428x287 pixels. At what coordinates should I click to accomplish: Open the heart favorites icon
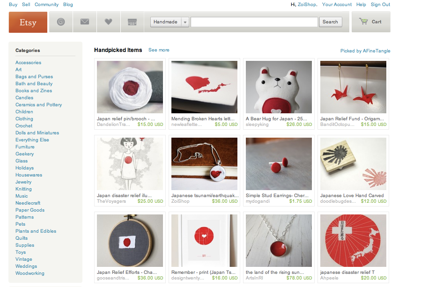(108, 22)
